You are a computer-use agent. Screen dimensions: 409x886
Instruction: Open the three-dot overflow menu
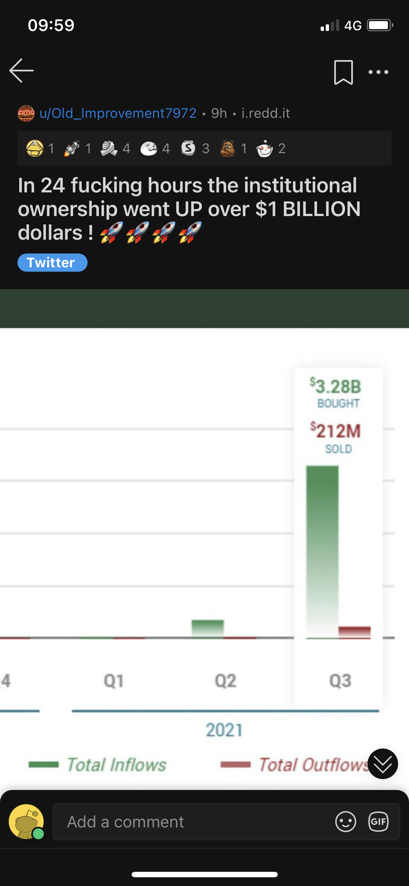click(x=378, y=72)
